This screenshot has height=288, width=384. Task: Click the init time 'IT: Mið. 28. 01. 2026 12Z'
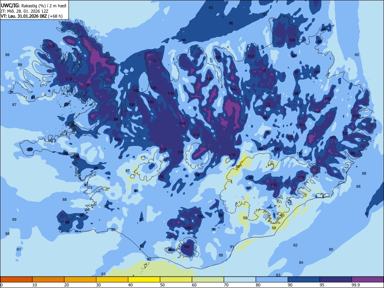tap(25, 11)
